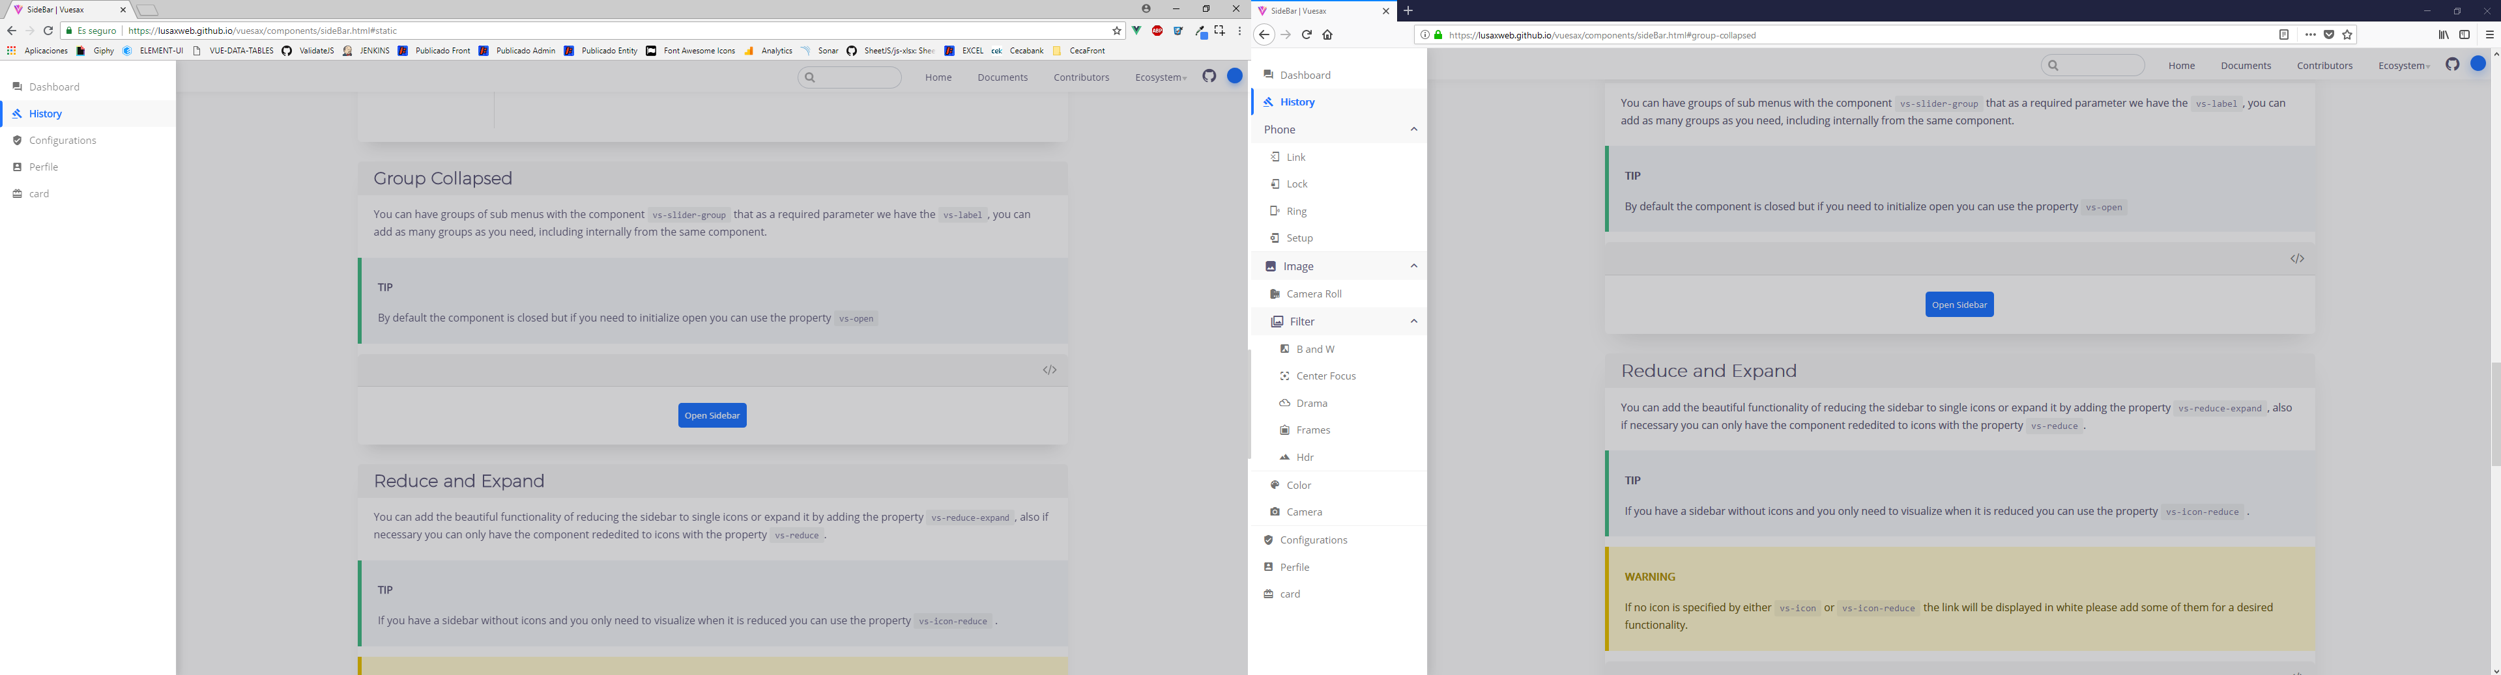Click inside the Firefox address bar
Image resolution: width=2501 pixels, height=675 pixels.
click(1845, 34)
